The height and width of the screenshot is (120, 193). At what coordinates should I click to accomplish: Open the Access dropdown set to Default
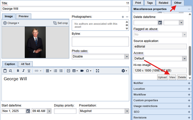pos(184,58)
